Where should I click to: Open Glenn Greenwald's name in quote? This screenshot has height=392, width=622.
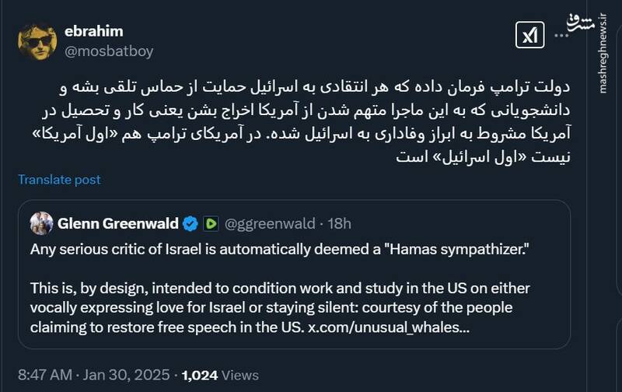(x=118, y=224)
